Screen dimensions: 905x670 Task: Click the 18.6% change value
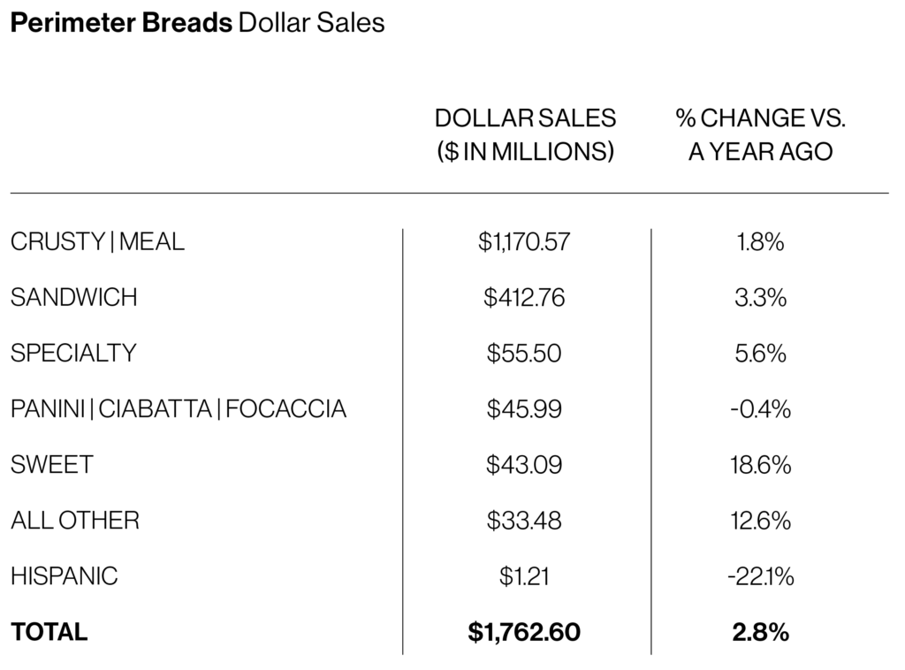760,464
